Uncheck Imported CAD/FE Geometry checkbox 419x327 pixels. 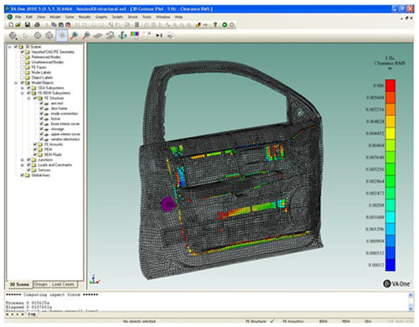click(x=22, y=52)
